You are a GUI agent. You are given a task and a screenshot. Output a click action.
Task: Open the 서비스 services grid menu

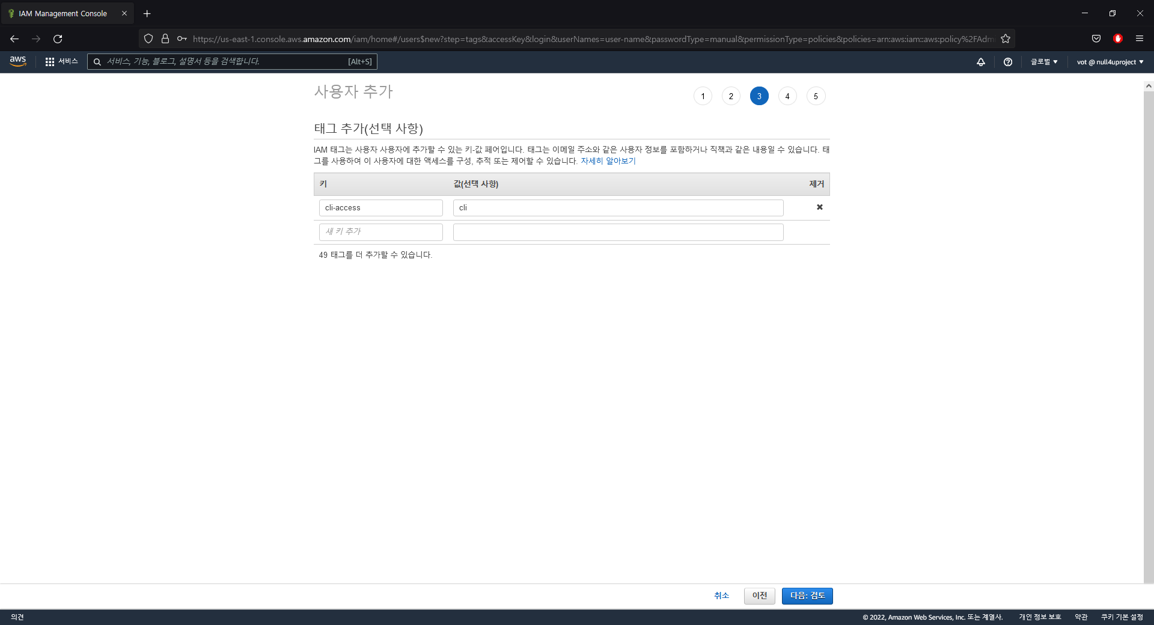61,61
